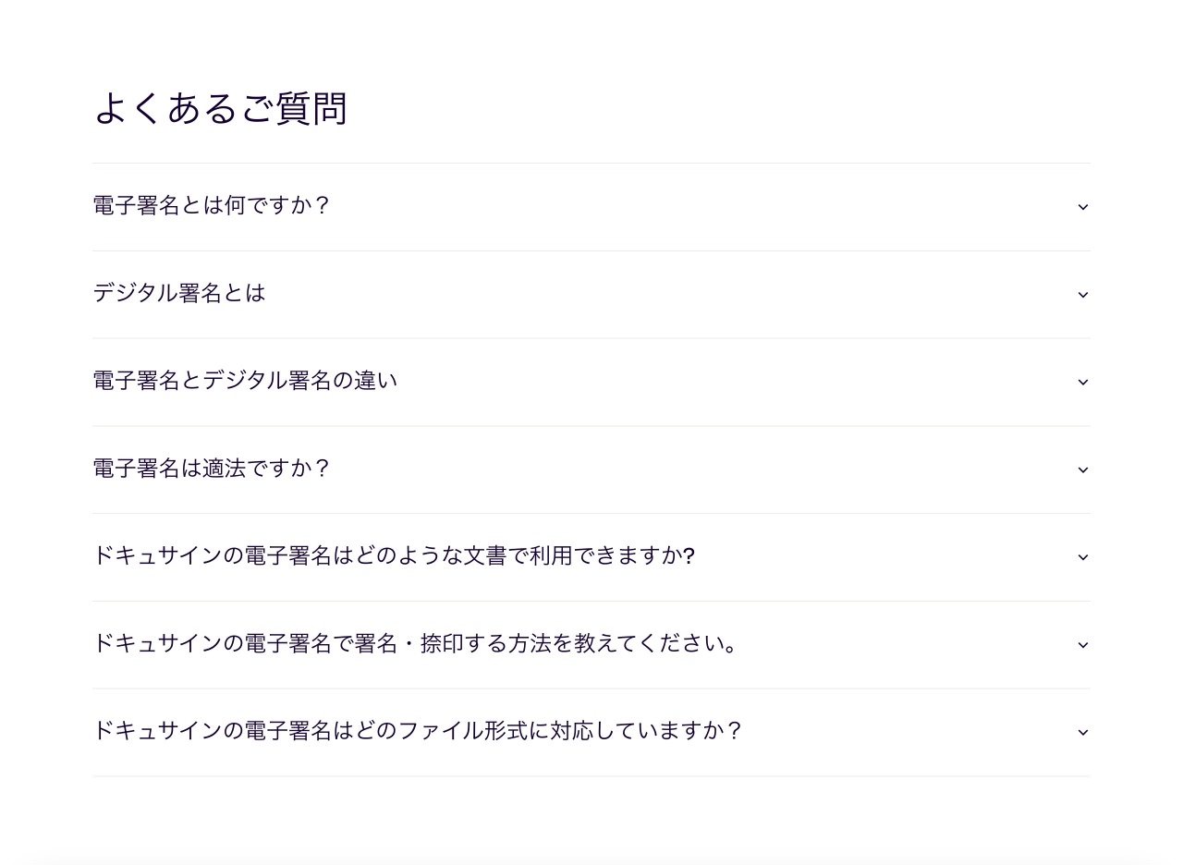This screenshot has width=1183, height=865.
Task: Click the chevron for 電子署名は適法ですか？
Action: click(1082, 469)
